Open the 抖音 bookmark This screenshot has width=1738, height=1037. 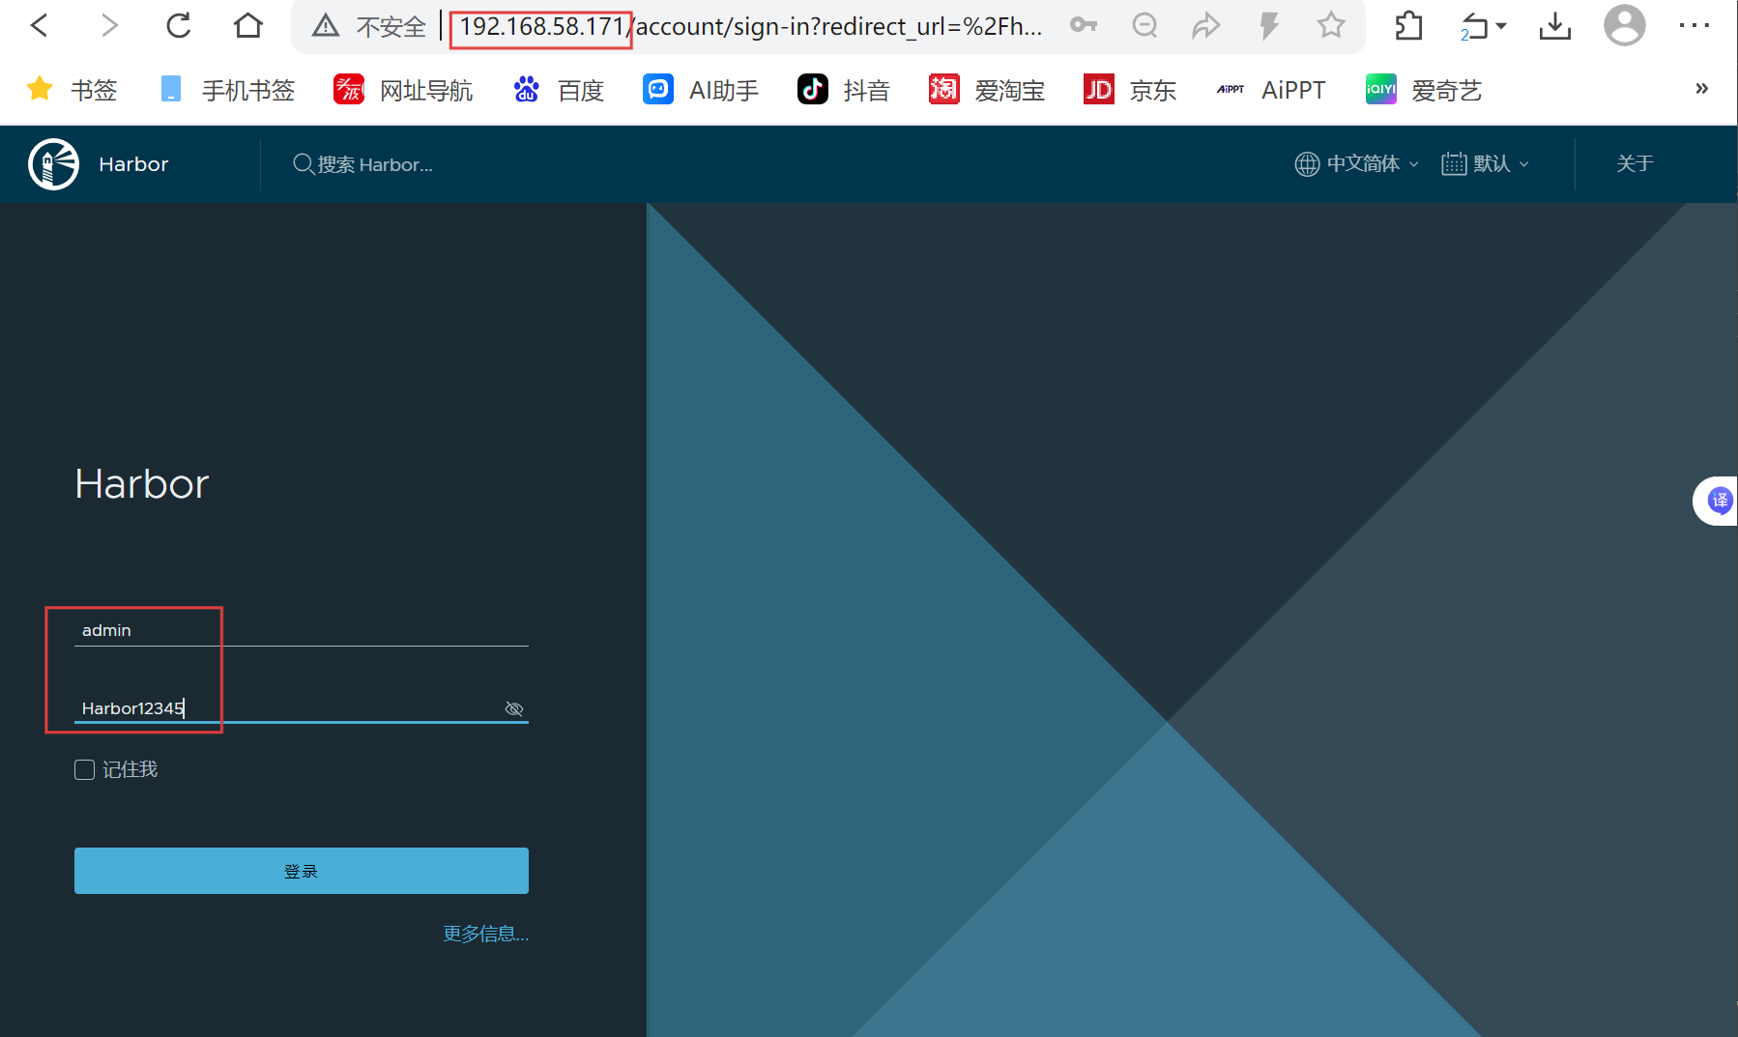click(x=843, y=90)
